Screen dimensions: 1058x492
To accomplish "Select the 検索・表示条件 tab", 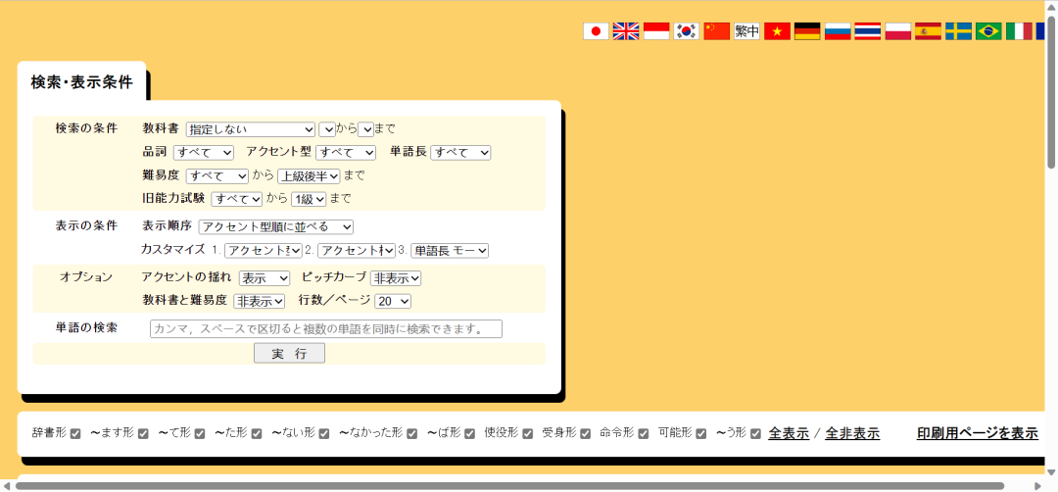I will [81, 82].
